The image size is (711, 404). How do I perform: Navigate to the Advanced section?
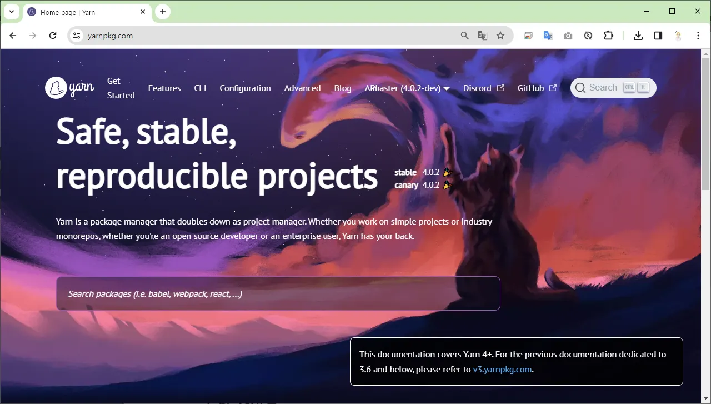pyautogui.click(x=302, y=88)
